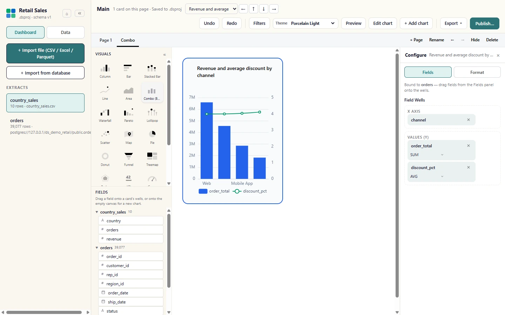Image resolution: width=505 pixels, height=315 pixels.
Task: Select the country_sales extract
Action: (45, 103)
